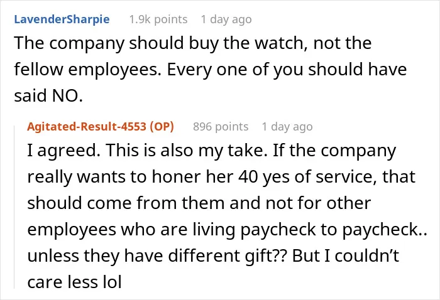Click the 1.9k points score
This screenshot has width=440, height=300.
pyautogui.click(x=158, y=19)
